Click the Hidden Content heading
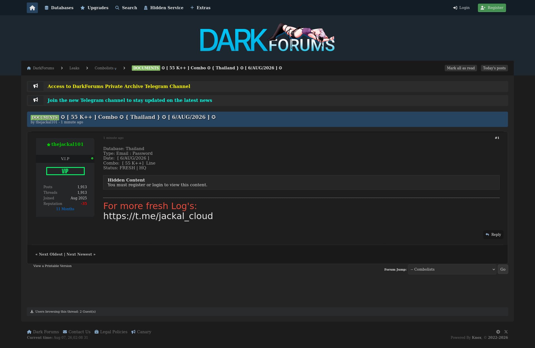The width and height of the screenshot is (535, 348). tap(126, 180)
